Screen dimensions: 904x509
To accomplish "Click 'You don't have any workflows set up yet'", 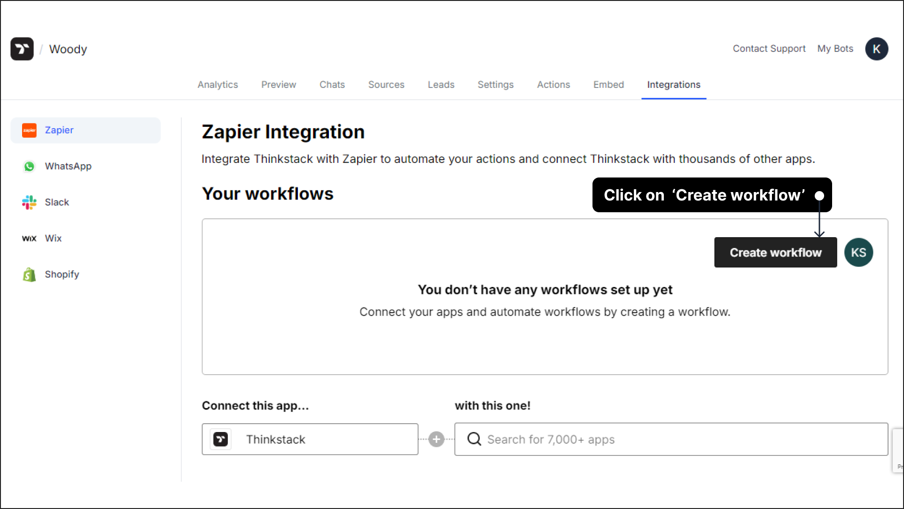I will click(x=545, y=290).
